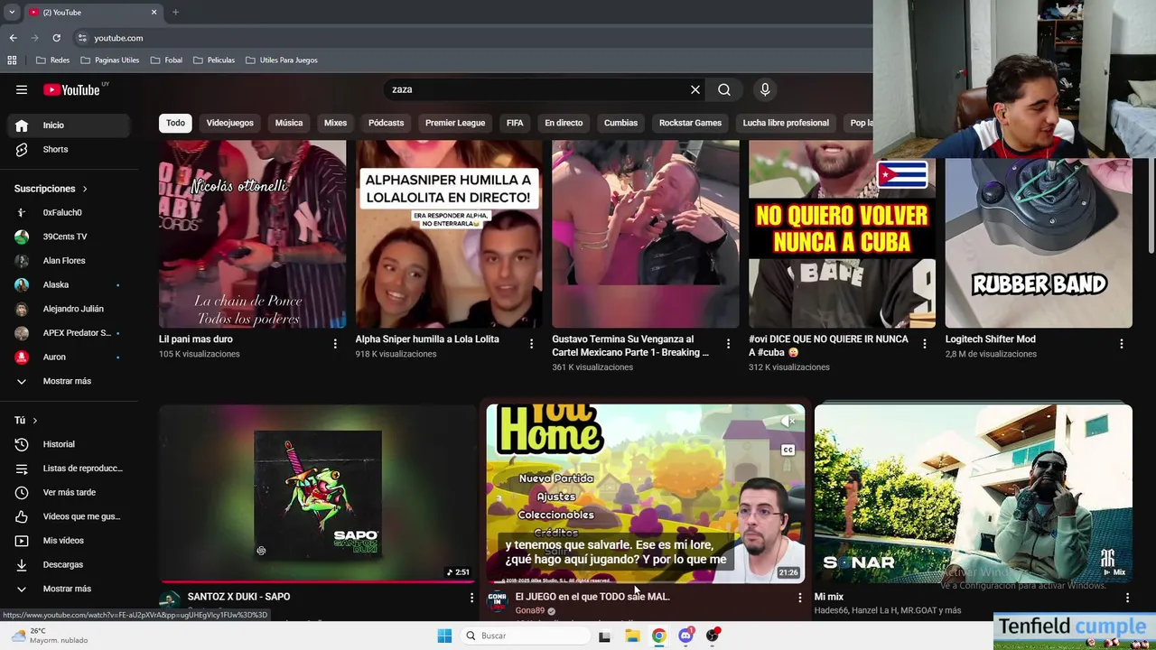Open Shorts in the sidebar
This screenshot has height=650, width=1156.
68,149
